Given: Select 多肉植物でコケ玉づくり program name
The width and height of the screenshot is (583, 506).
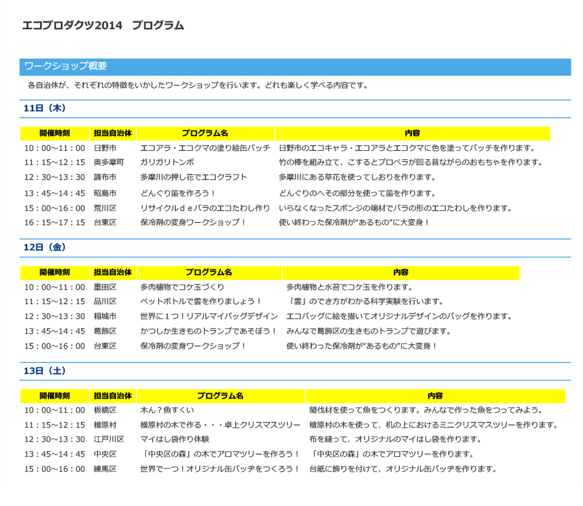Looking at the screenshot, I should 182,287.
